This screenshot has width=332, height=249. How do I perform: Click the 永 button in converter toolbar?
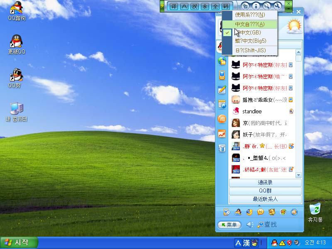[205, 6]
